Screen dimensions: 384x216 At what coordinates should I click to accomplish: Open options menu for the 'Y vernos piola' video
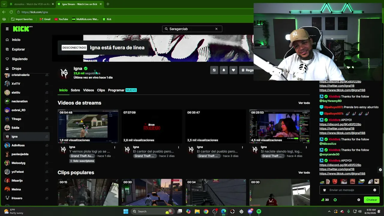pyautogui.click(x=115, y=147)
